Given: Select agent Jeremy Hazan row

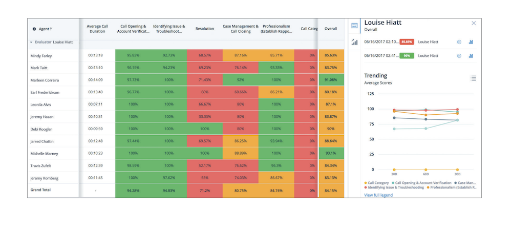Looking at the screenshot, I should click(x=41, y=117).
